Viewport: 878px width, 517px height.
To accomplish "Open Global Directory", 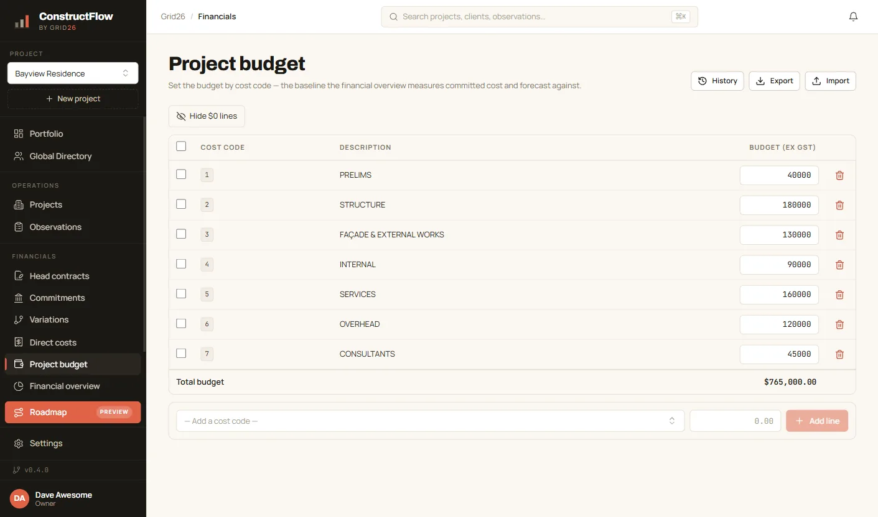I will (73, 156).
